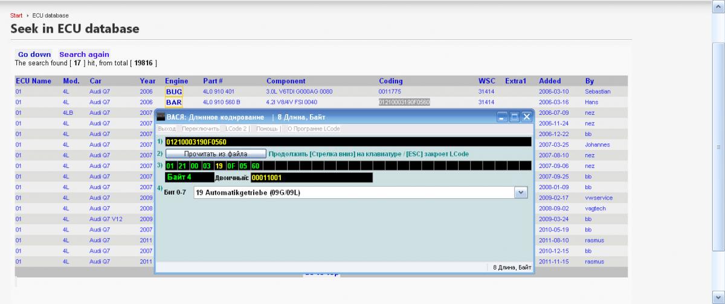Screen dimensions: 725x304
Task: Sort by the Engine column header
Action: coord(176,81)
